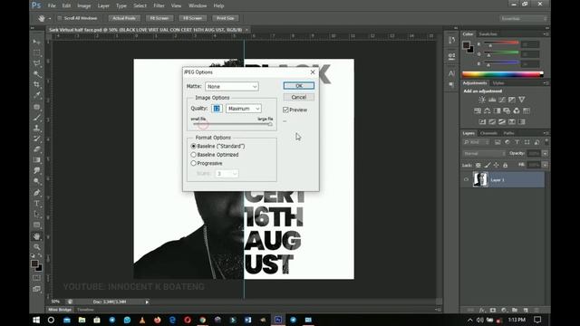Open the layer Opacity dropdown arrow
This screenshot has width=580, height=326.
pos(545,154)
